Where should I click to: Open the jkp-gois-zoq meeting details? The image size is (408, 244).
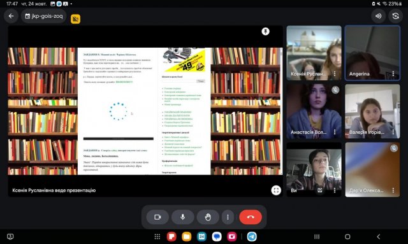[44, 16]
